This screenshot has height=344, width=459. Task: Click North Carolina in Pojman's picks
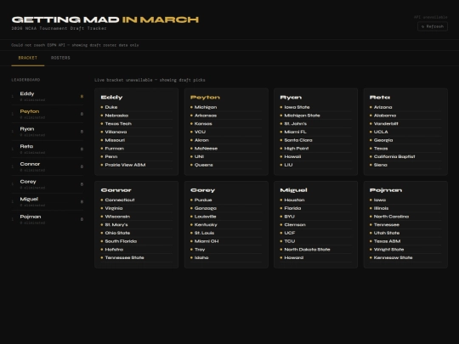click(x=391, y=217)
